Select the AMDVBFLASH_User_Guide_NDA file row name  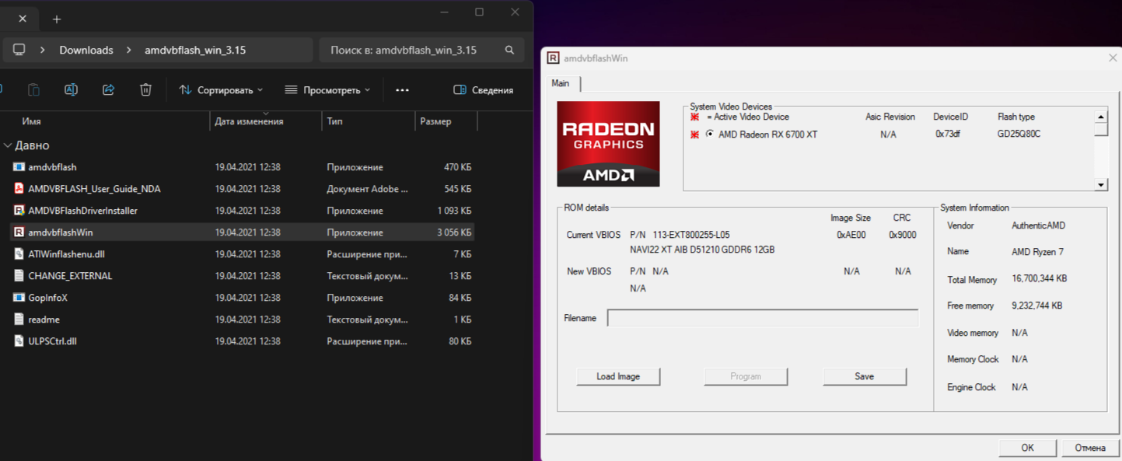coord(94,189)
